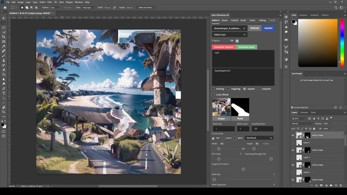Click the delete layer trash icon
The width and height of the screenshot is (347, 195).
click(341, 185)
